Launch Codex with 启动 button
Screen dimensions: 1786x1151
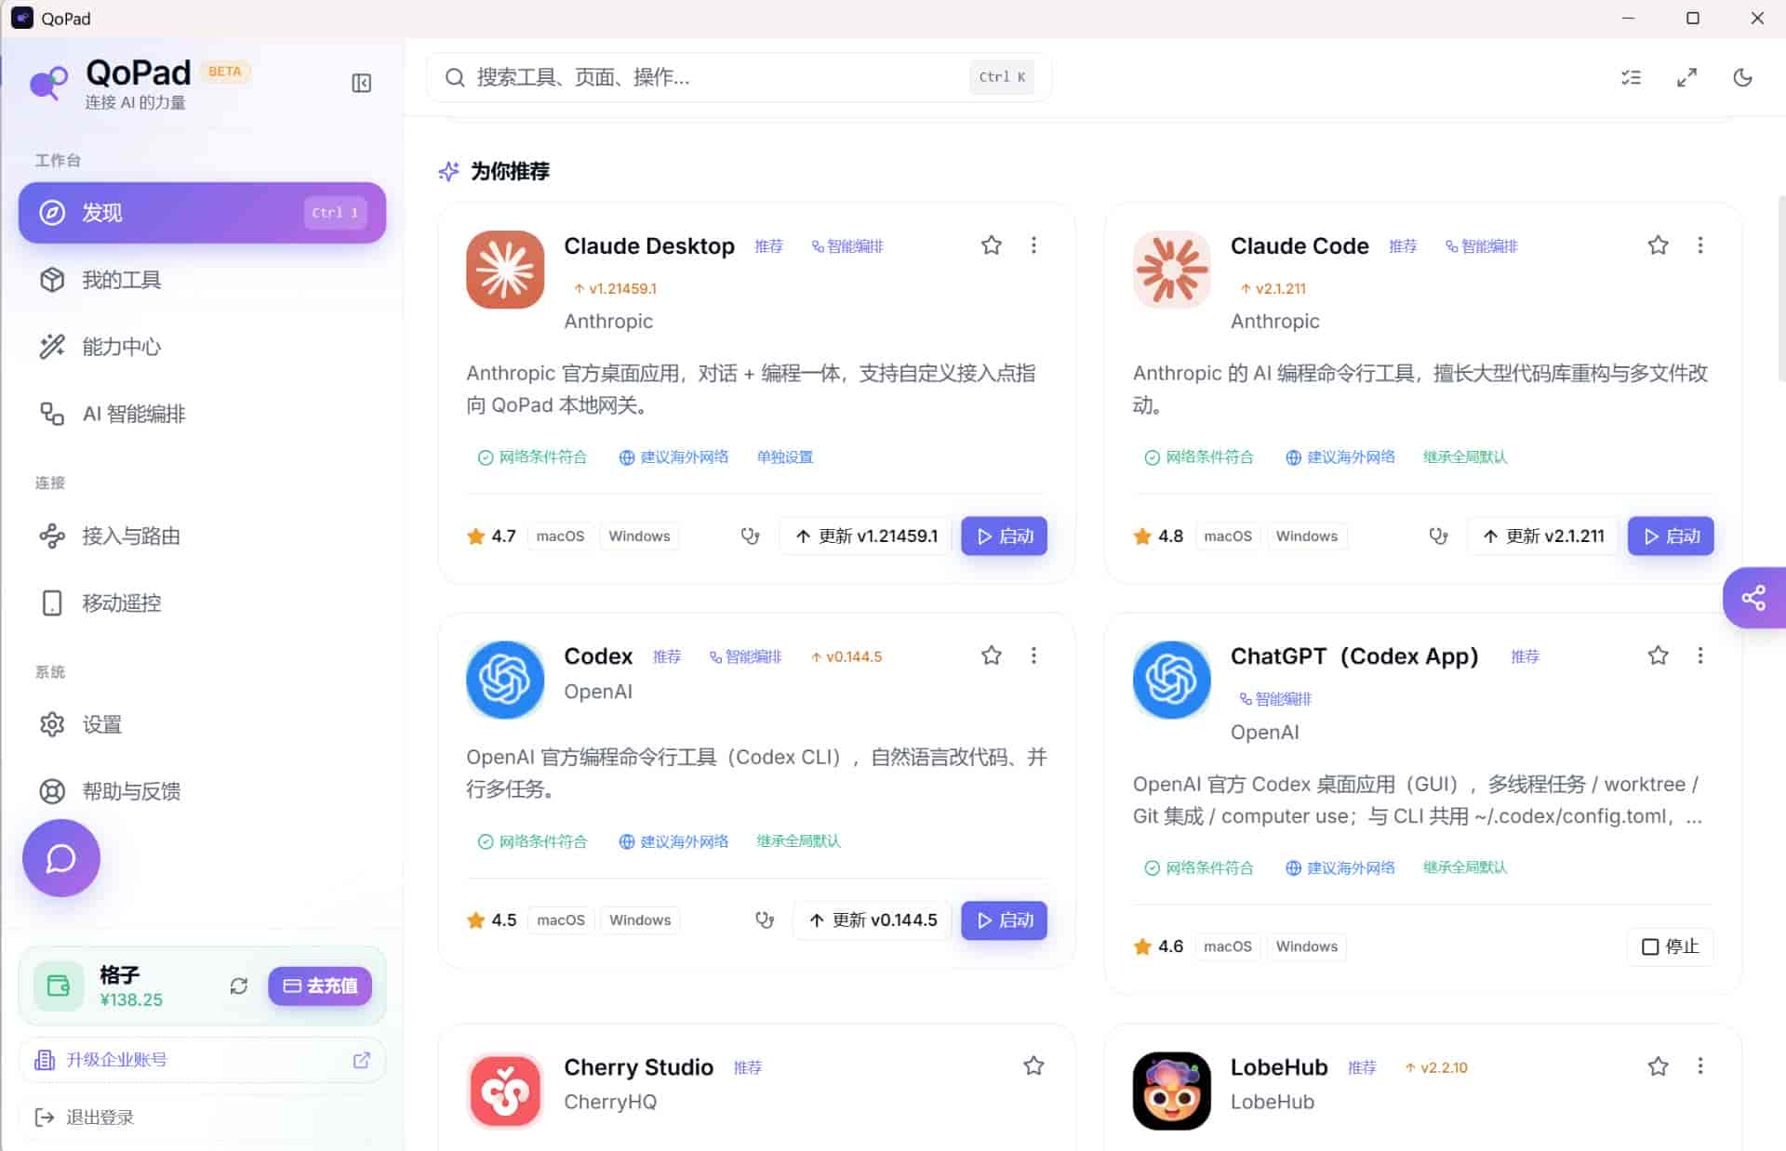pyautogui.click(x=1005, y=919)
